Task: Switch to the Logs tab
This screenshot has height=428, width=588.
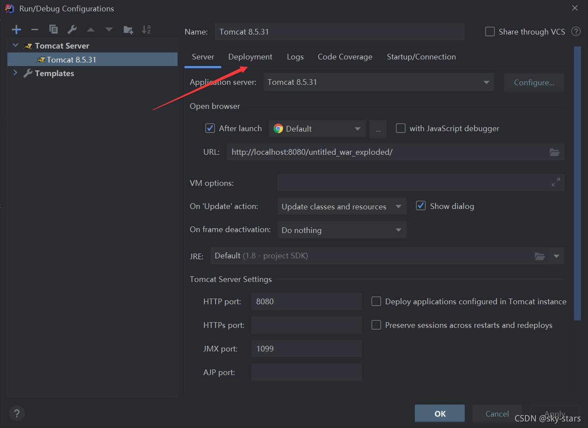Action: coord(295,57)
